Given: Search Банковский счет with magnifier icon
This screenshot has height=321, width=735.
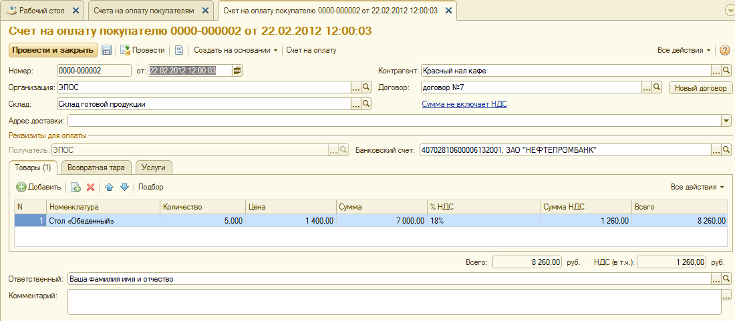Looking at the screenshot, I should [726, 149].
